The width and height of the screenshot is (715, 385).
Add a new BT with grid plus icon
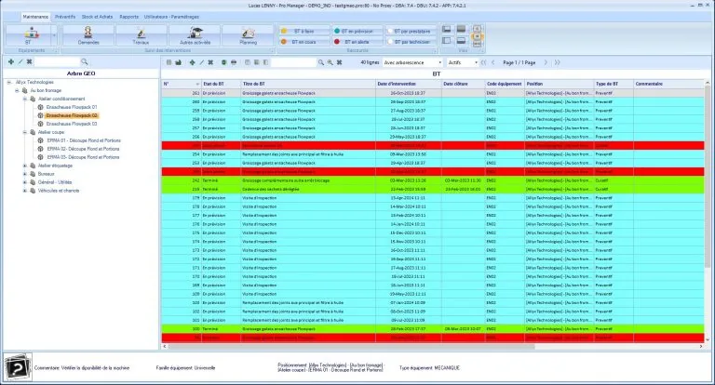[192, 62]
